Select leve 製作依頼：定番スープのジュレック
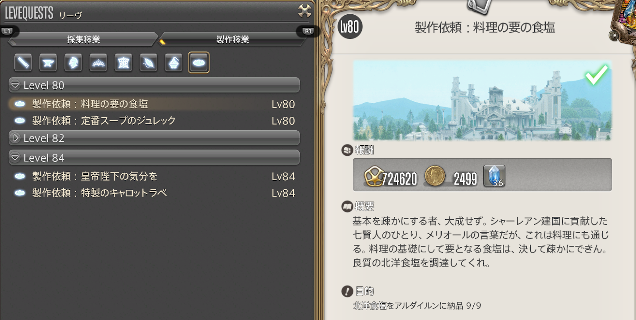 click(x=154, y=121)
